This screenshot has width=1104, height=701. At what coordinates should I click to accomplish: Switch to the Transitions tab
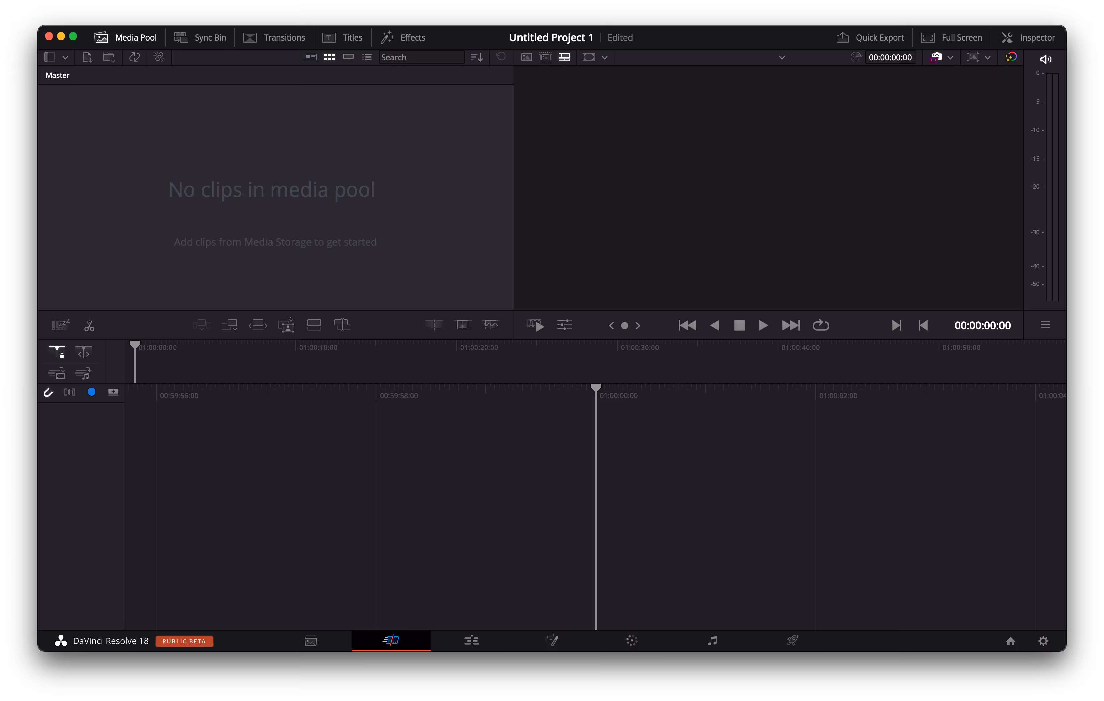(x=274, y=37)
